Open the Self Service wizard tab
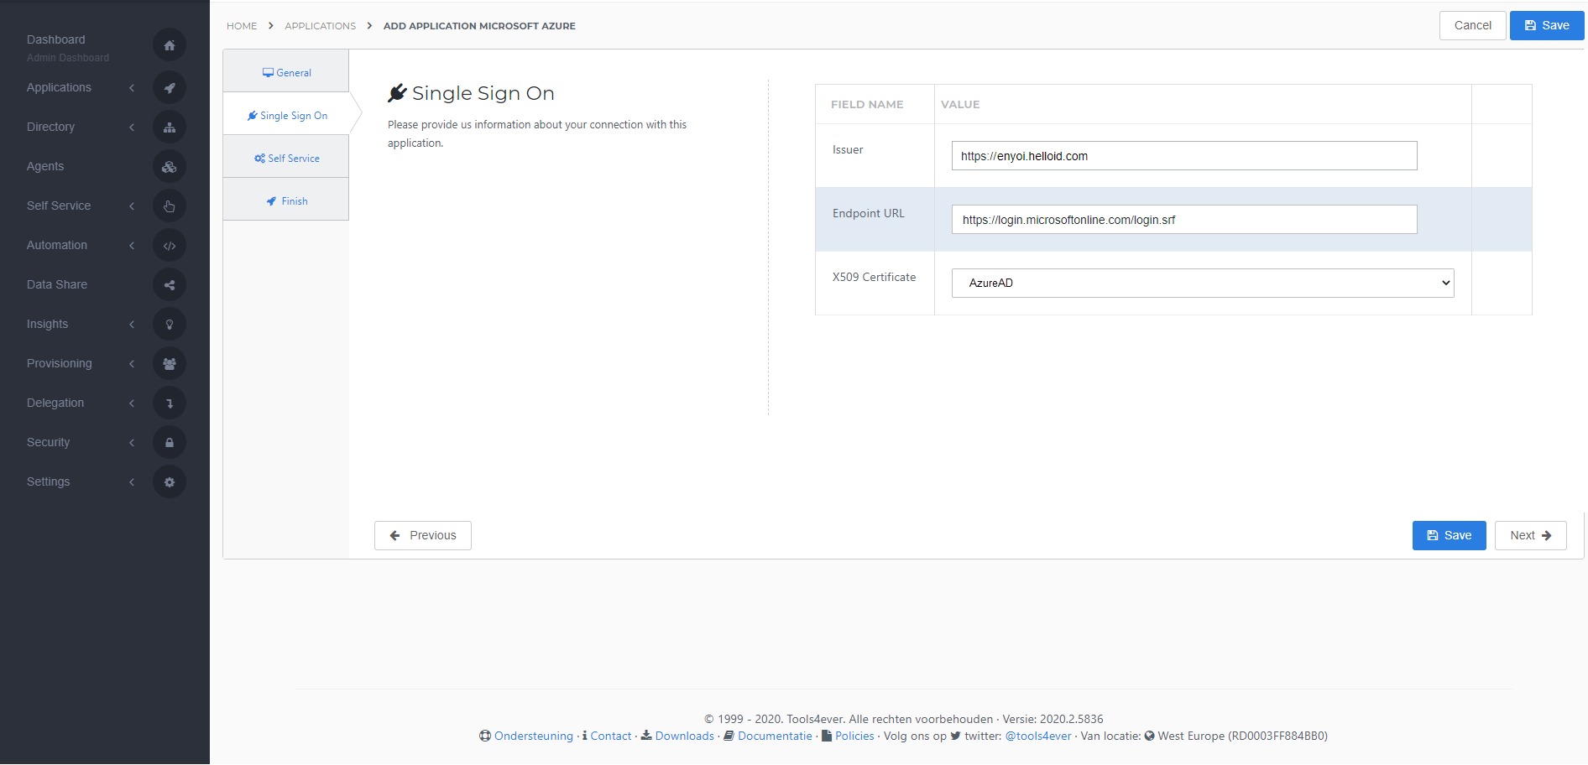This screenshot has height=765, width=1588. (x=286, y=158)
